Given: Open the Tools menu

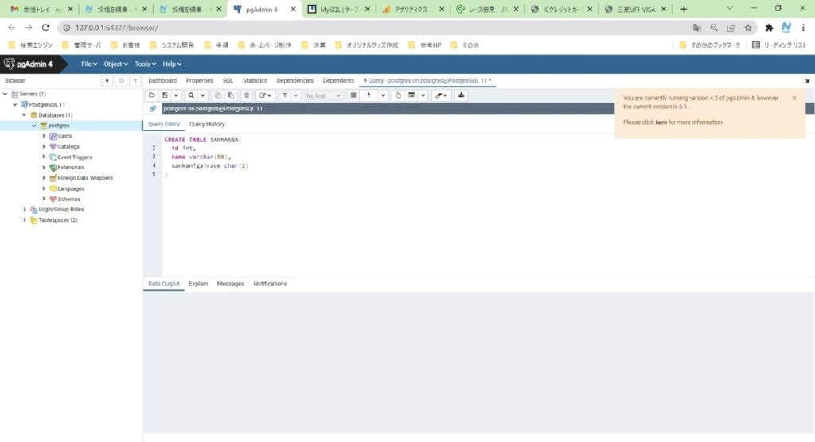Looking at the screenshot, I should coord(145,64).
